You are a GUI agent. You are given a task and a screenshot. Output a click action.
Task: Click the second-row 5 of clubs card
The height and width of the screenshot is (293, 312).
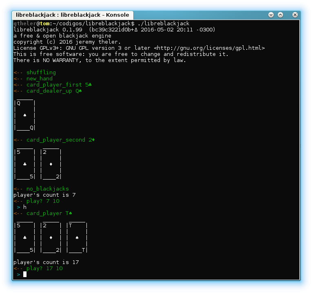(24, 238)
